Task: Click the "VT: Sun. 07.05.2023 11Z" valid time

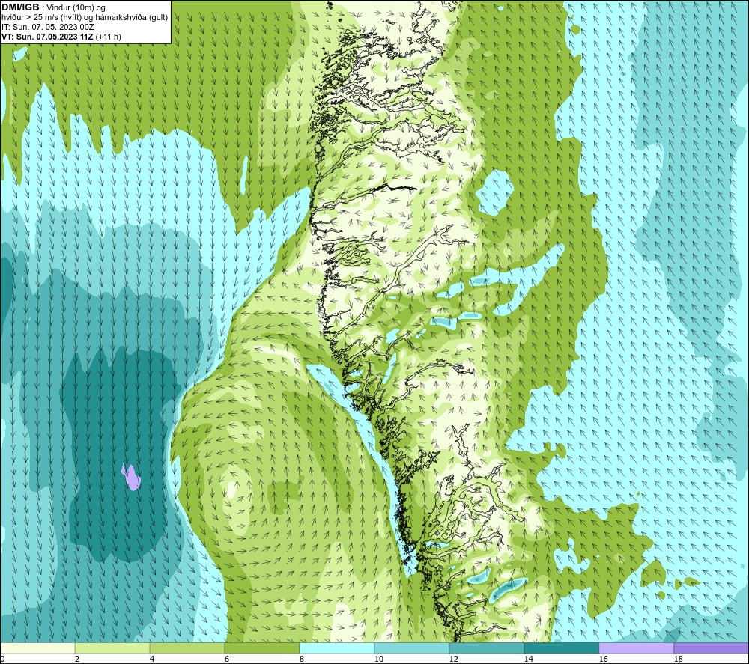Action: coord(48,37)
